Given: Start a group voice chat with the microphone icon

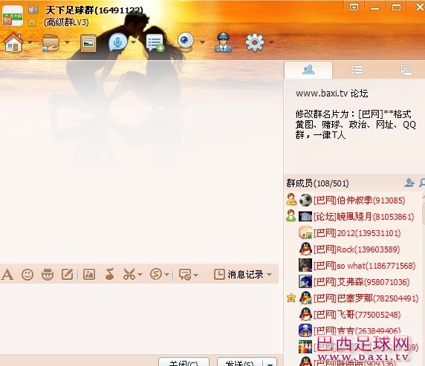Looking at the screenshot, I should point(117,42).
